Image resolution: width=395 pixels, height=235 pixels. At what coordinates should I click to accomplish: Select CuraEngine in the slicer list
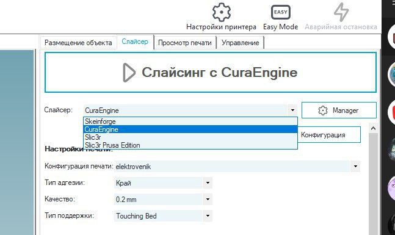tap(190, 129)
